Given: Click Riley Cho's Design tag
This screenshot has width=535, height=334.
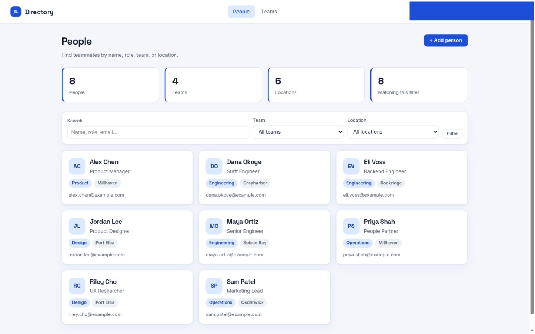Looking at the screenshot, I should click(x=79, y=302).
